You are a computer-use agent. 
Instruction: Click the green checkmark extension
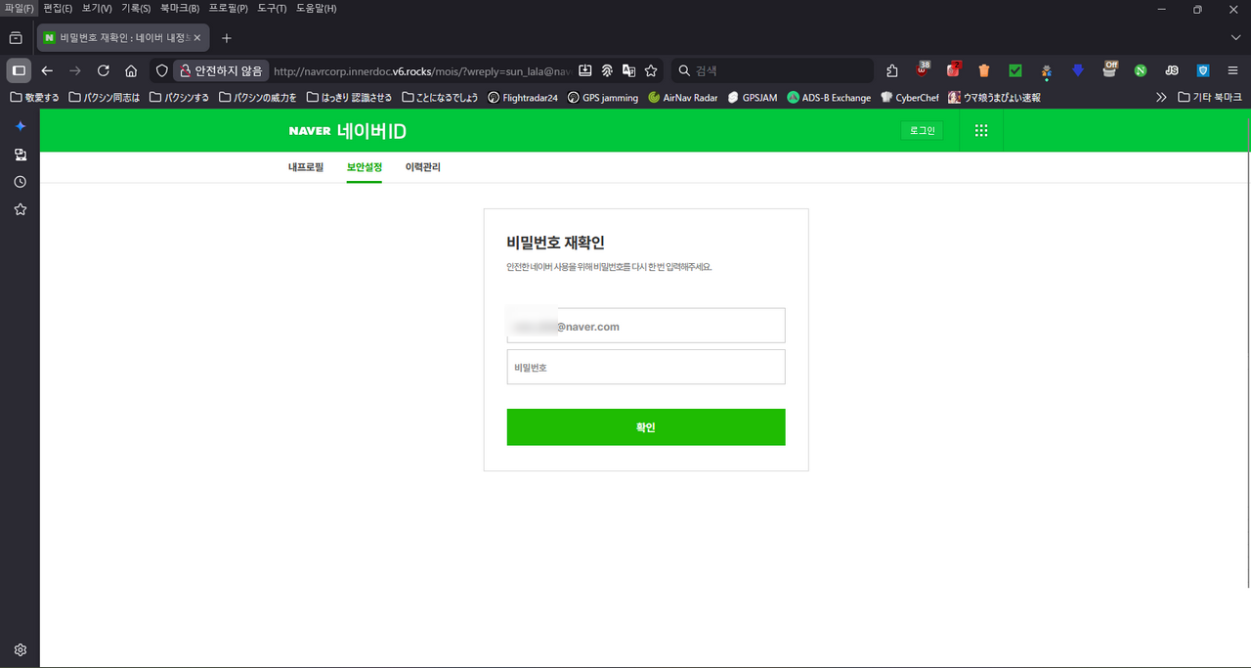(1015, 70)
